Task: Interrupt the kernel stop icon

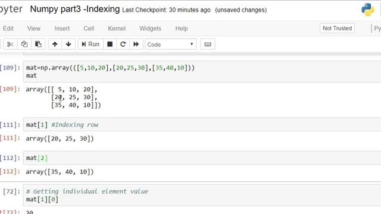Action: point(110,45)
